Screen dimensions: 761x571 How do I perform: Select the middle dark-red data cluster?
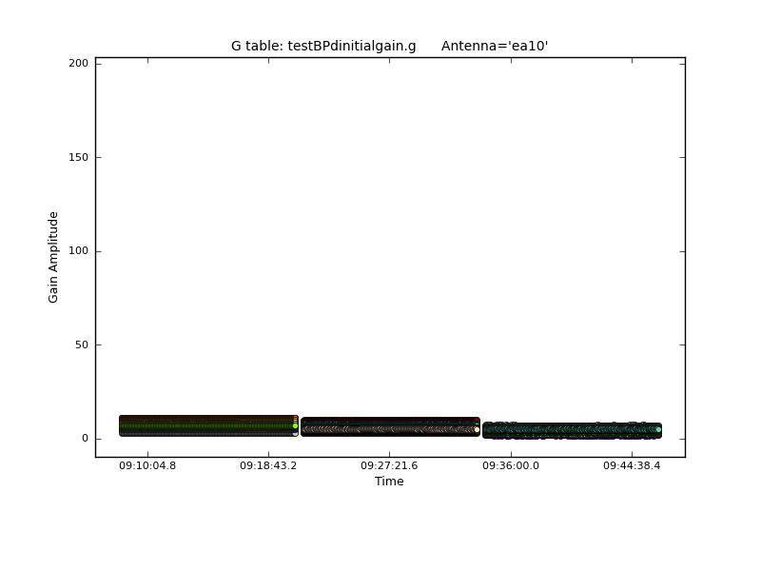click(x=389, y=426)
